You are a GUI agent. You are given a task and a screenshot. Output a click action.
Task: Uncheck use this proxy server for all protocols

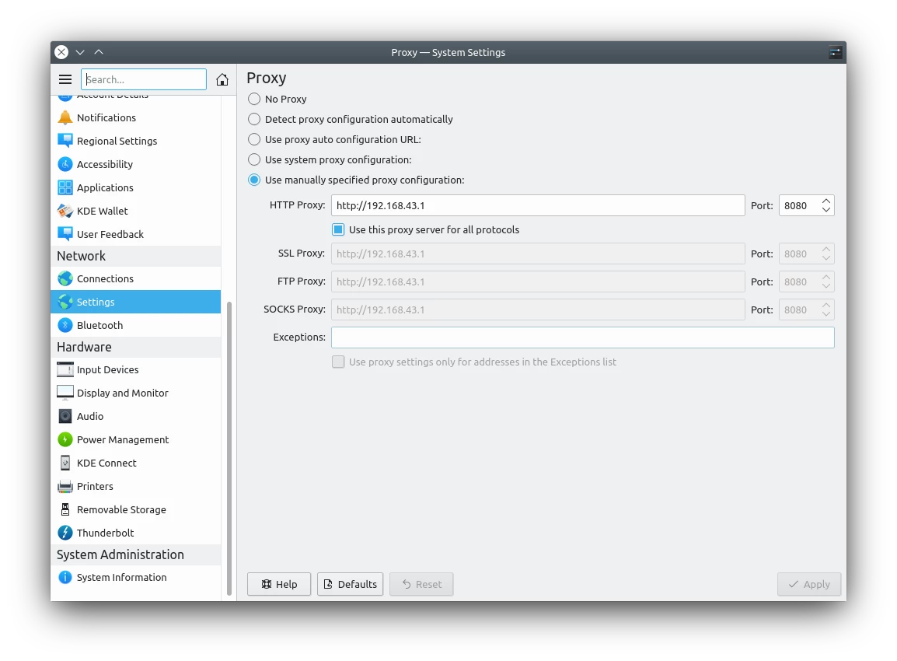click(338, 229)
